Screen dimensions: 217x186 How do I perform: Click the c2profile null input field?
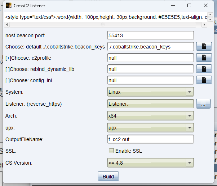(151, 58)
